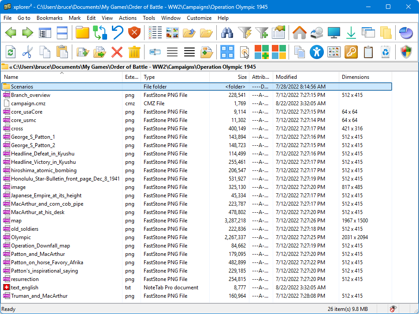Click the red X delete icon
This screenshot has width=419, height=314.
coord(117,52)
